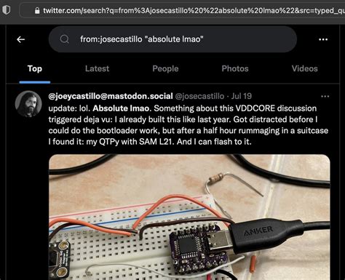Open the tweet's more options menu
Image resolution: width=345 pixels, height=280 pixels.
[x=325, y=96]
